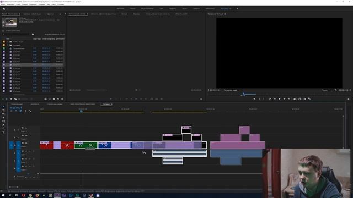Export frame with camera icon
353x198 pixels.
[x=305, y=99]
